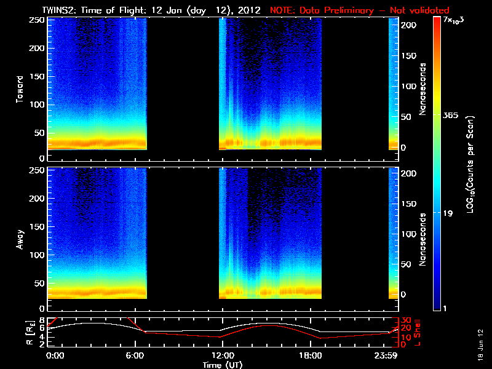Click the 250 tick label on the Away left axis
This screenshot has height=369, width=492.
pyautogui.click(x=37, y=170)
